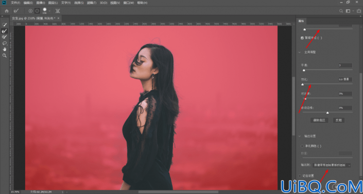Open the 窗口(W) menu
The width and height of the screenshot is (363, 194).
coord(129,3)
